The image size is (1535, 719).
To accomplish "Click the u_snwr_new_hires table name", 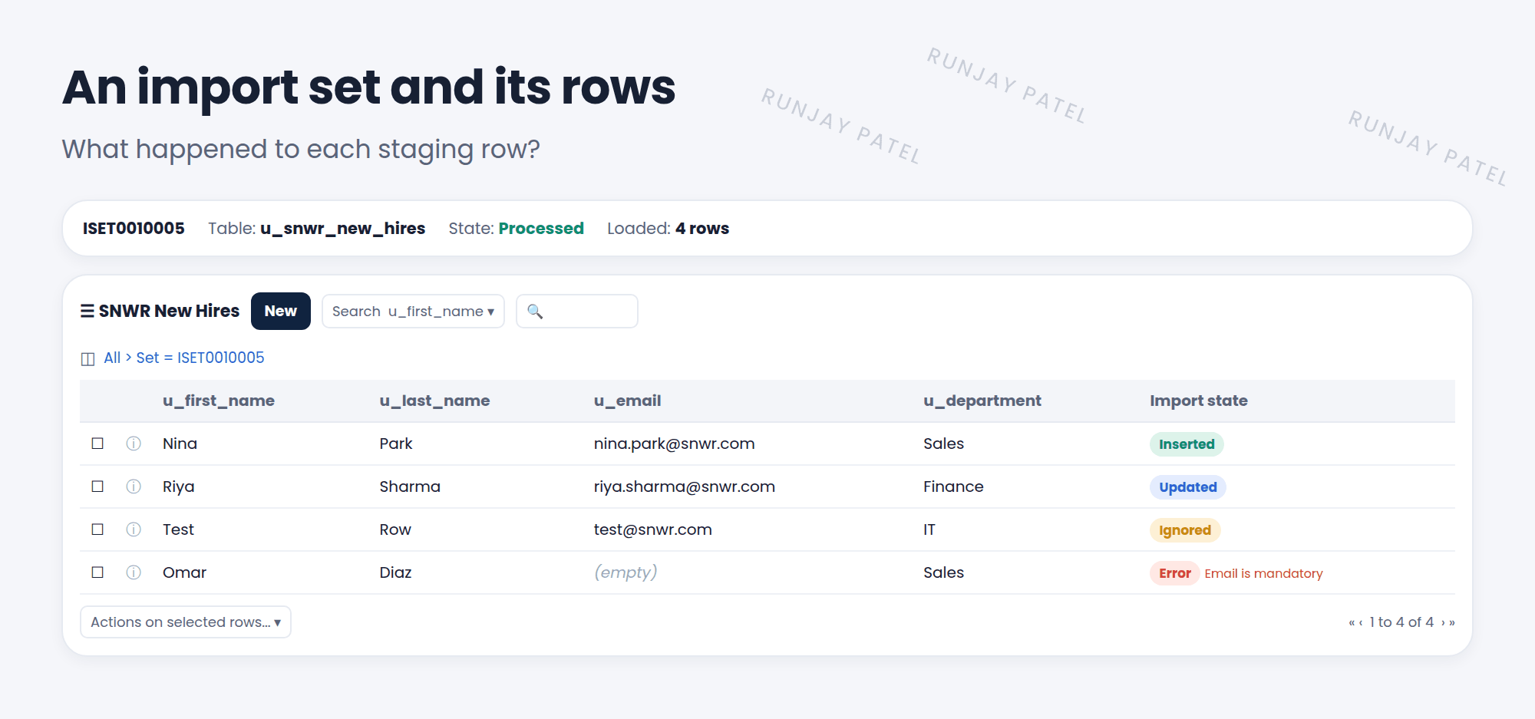I will coord(342,229).
